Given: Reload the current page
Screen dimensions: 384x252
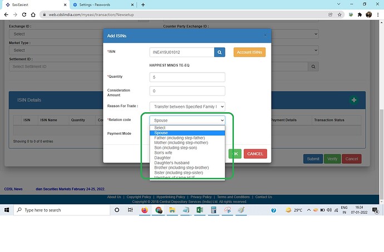Looking at the screenshot, I should [24, 14].
